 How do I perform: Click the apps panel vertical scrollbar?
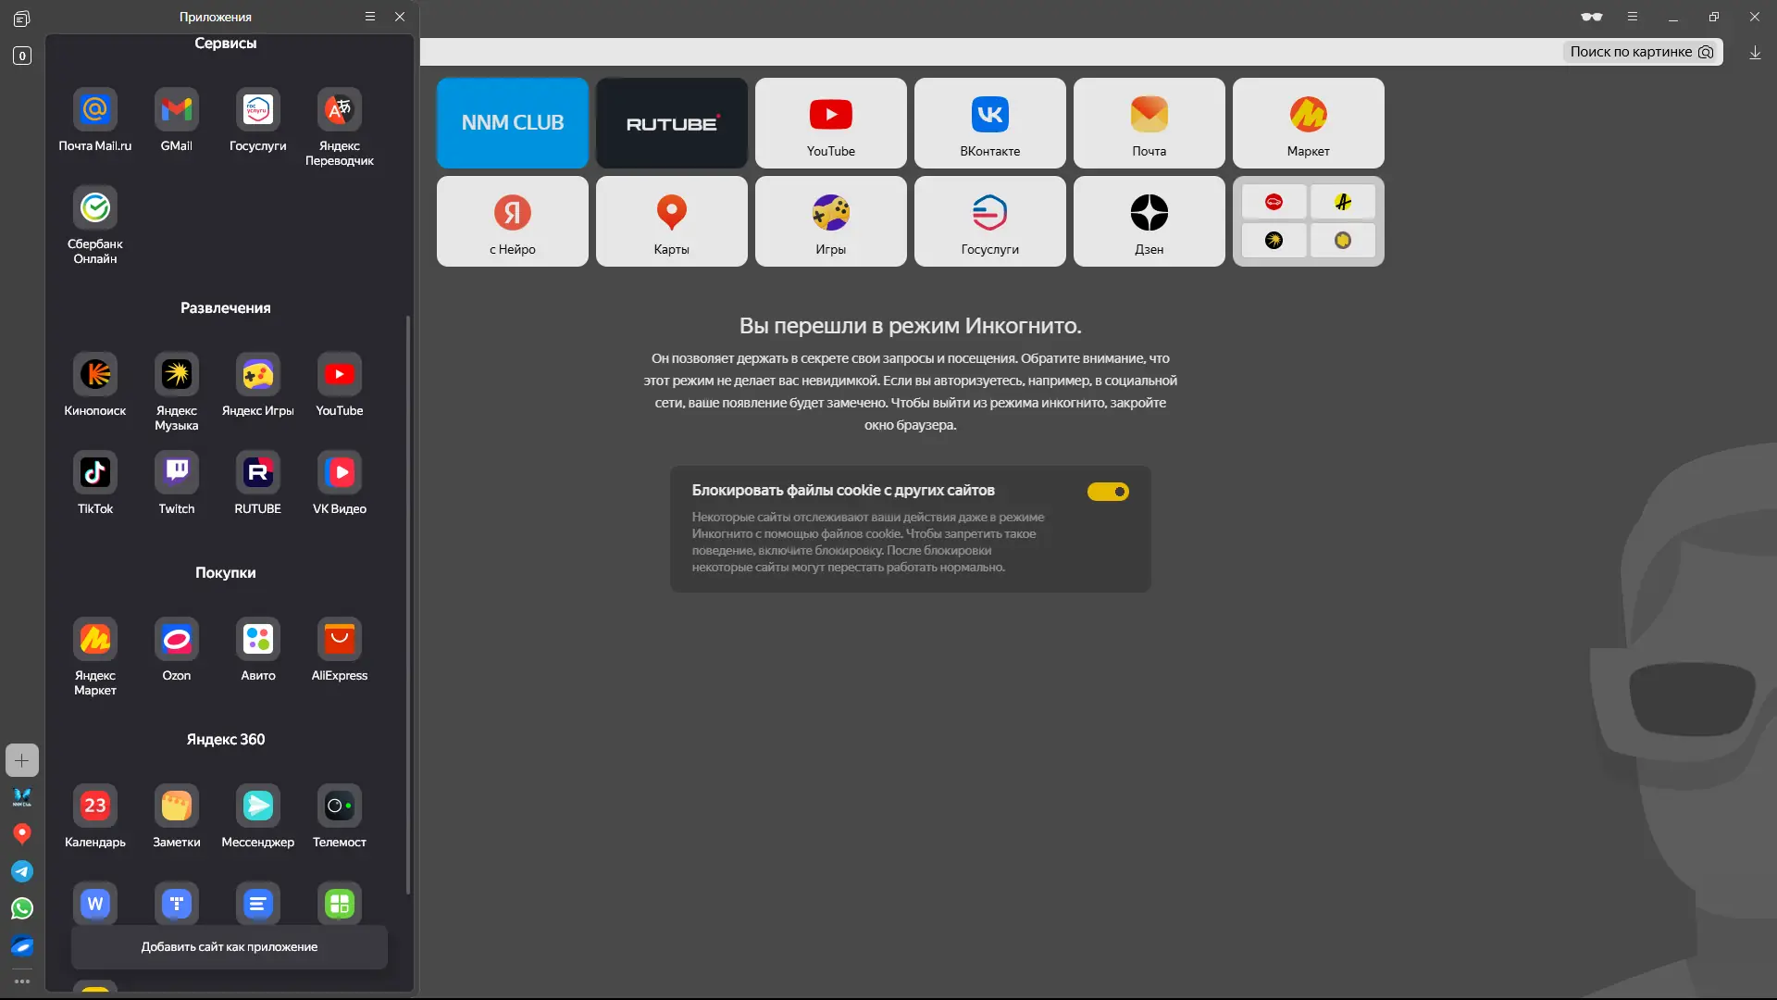point(408,602)
